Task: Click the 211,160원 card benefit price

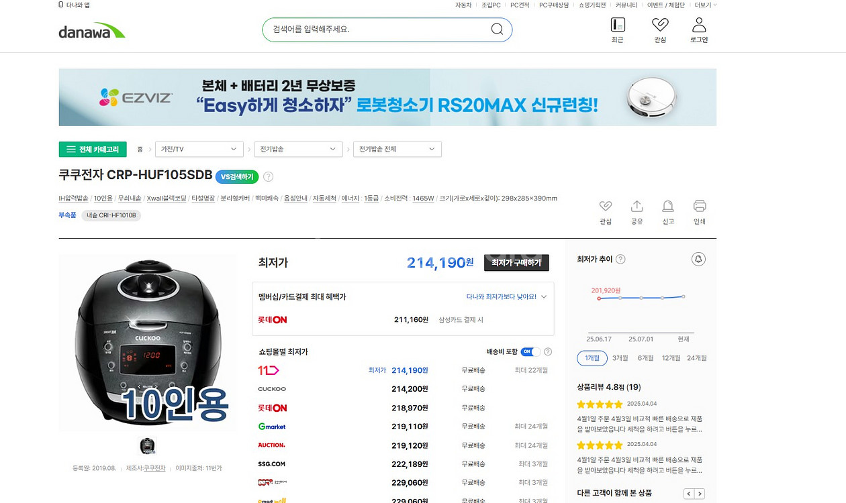Action: click(x=411, y=320)
